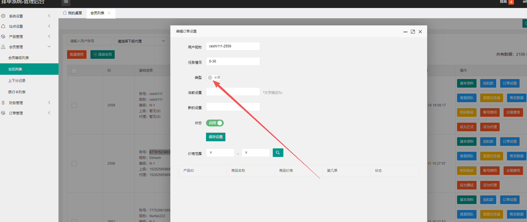The image size is (527, 222).
Task: Click the minimum price range input
Action: pyautogui.click(x=220, y=153)
